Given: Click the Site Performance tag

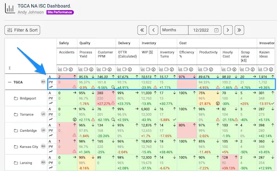Looking at the screenshot, I should (60, 12).
